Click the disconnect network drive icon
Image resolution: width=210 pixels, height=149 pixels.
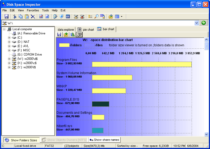pos(82,16)
